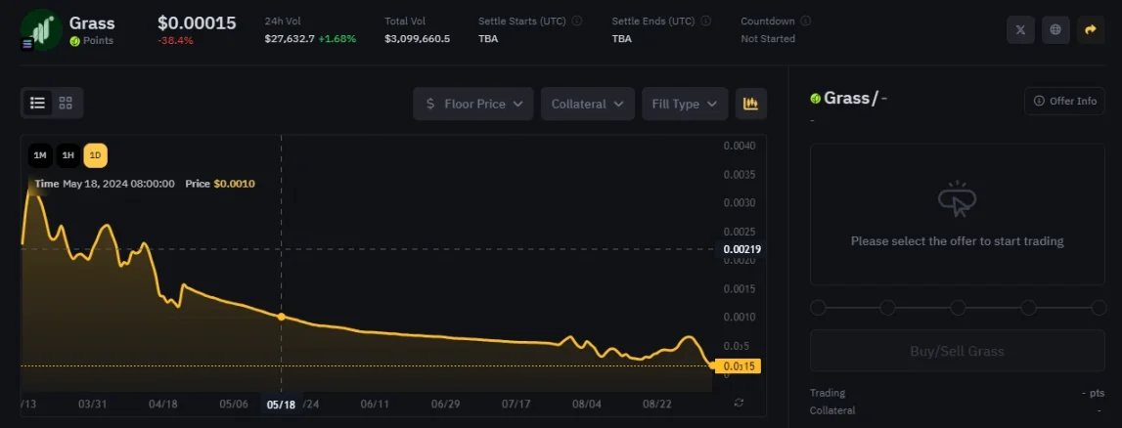Open the website globe icon
This screenshot has width=1122, height=428.
[1055, 30]
